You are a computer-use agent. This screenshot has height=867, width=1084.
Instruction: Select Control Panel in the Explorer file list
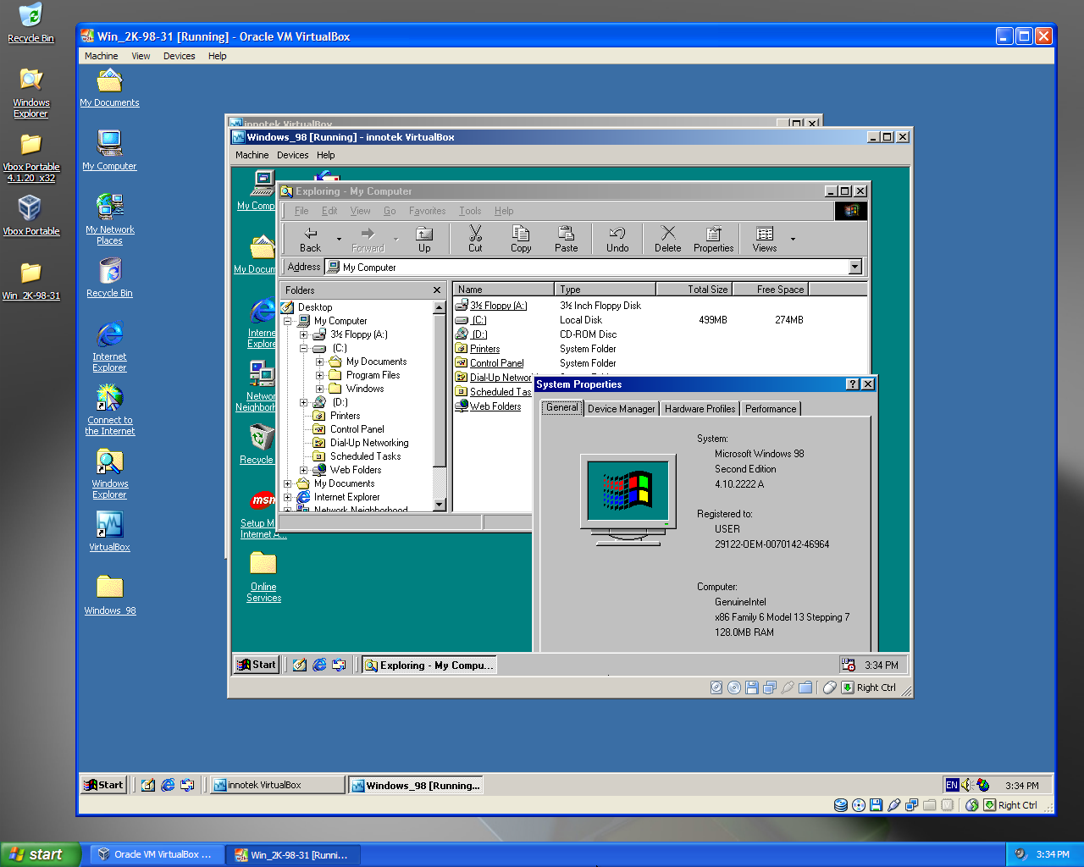(x=490, y=363)
